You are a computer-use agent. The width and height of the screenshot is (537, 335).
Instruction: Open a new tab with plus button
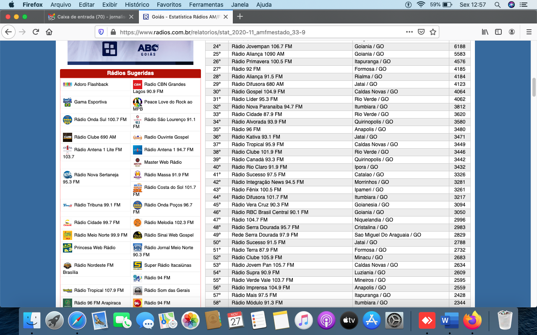pos(240,17)
